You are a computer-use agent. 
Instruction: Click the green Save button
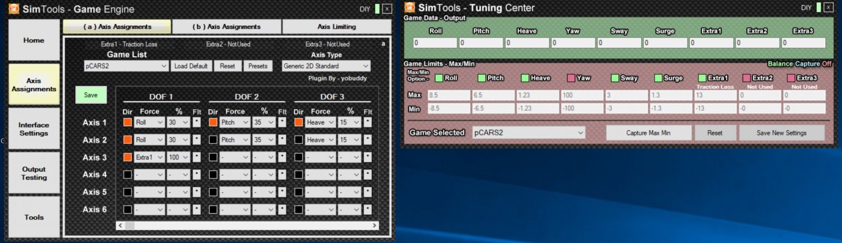click(x=91, y=95)
